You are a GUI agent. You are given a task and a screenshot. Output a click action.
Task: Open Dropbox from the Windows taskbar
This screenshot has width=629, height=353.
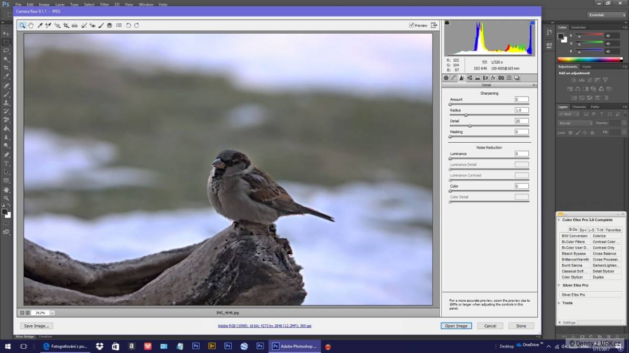100,346
